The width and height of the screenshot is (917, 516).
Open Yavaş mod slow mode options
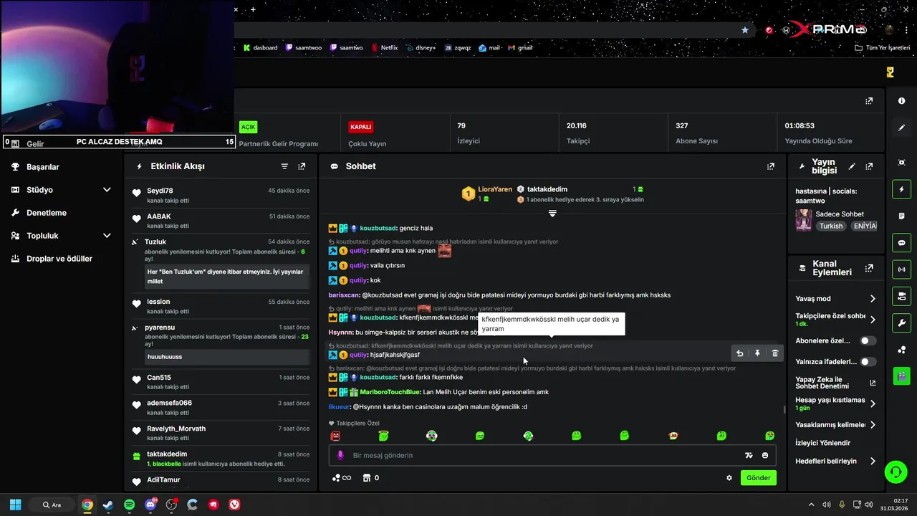pos(836,299)
